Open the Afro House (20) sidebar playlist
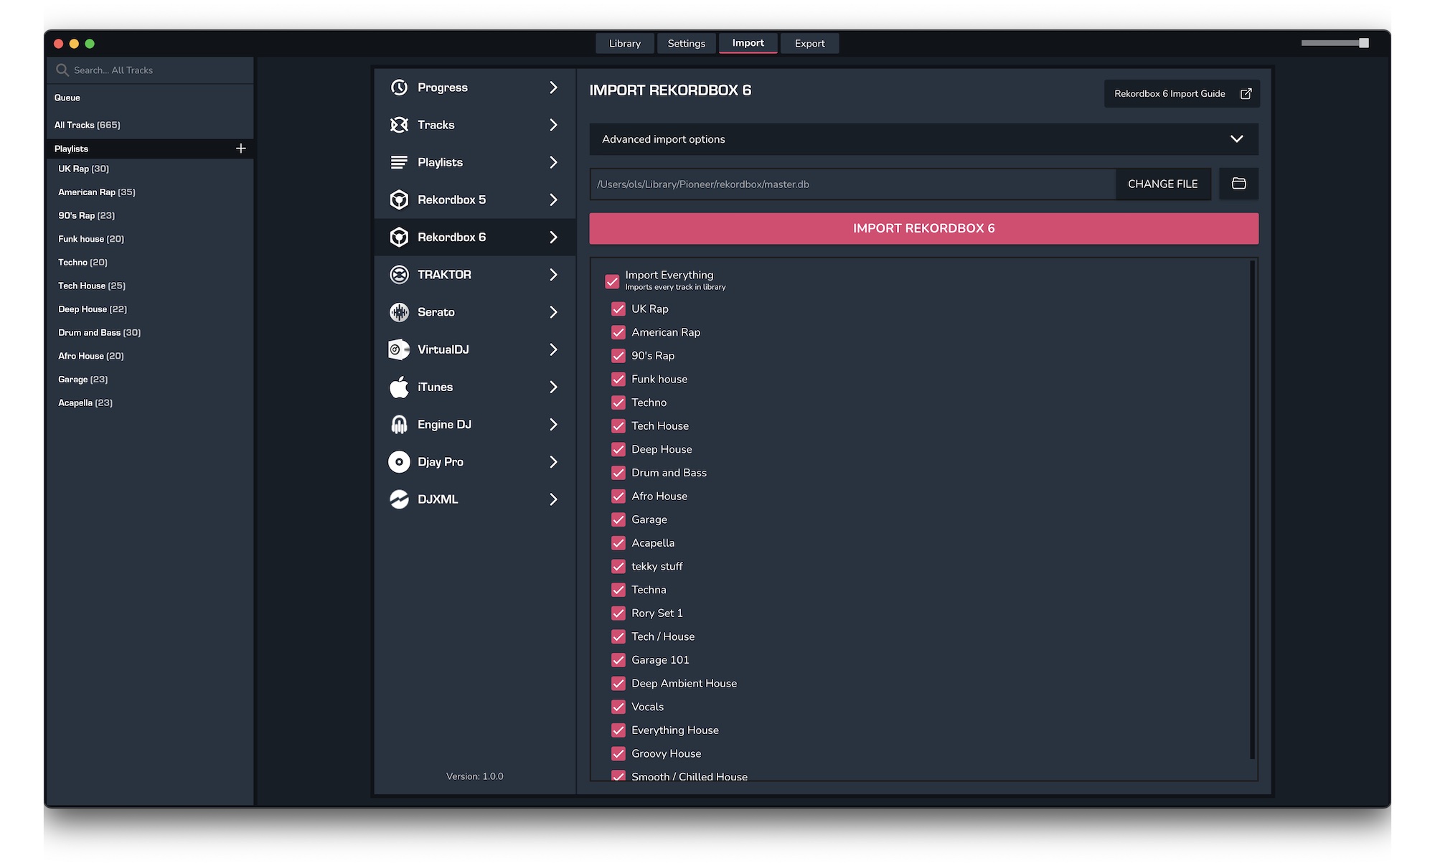The image size is (1435, 866). pos(91,356)
